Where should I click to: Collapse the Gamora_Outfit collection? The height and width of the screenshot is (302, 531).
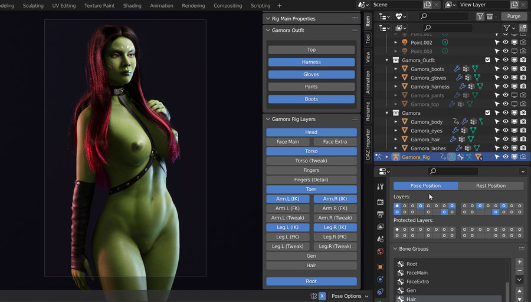386,60
